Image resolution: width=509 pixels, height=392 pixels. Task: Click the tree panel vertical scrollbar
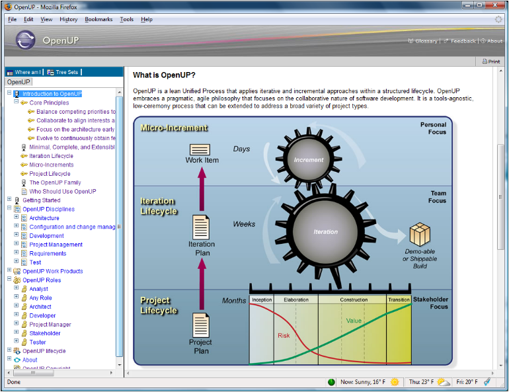(120, 227)
